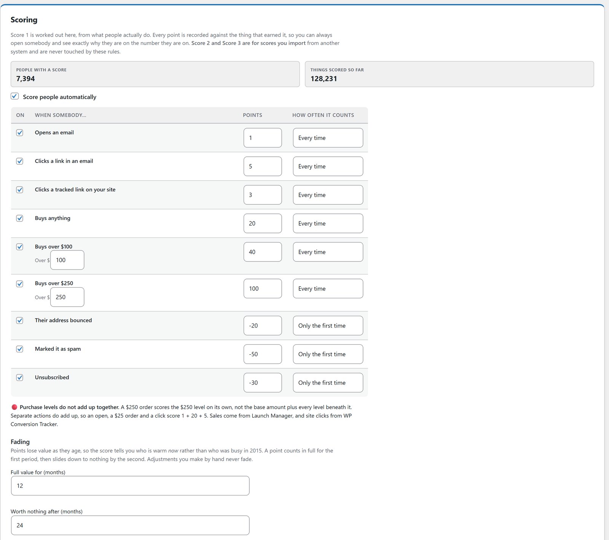
Task: Disable the Their address bounced rule
Action: tap(20, 320)
